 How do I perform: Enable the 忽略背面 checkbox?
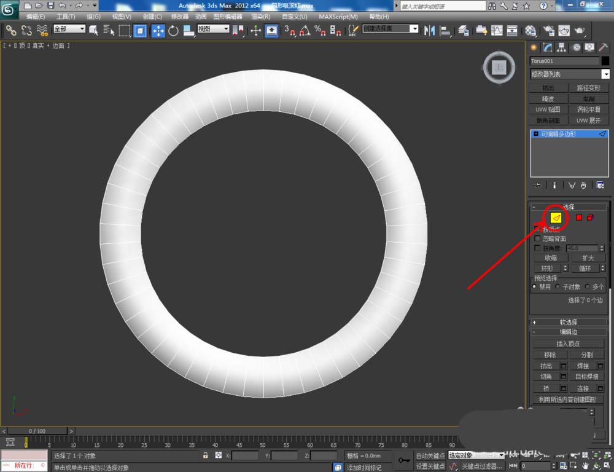click(x=538, y=238)
